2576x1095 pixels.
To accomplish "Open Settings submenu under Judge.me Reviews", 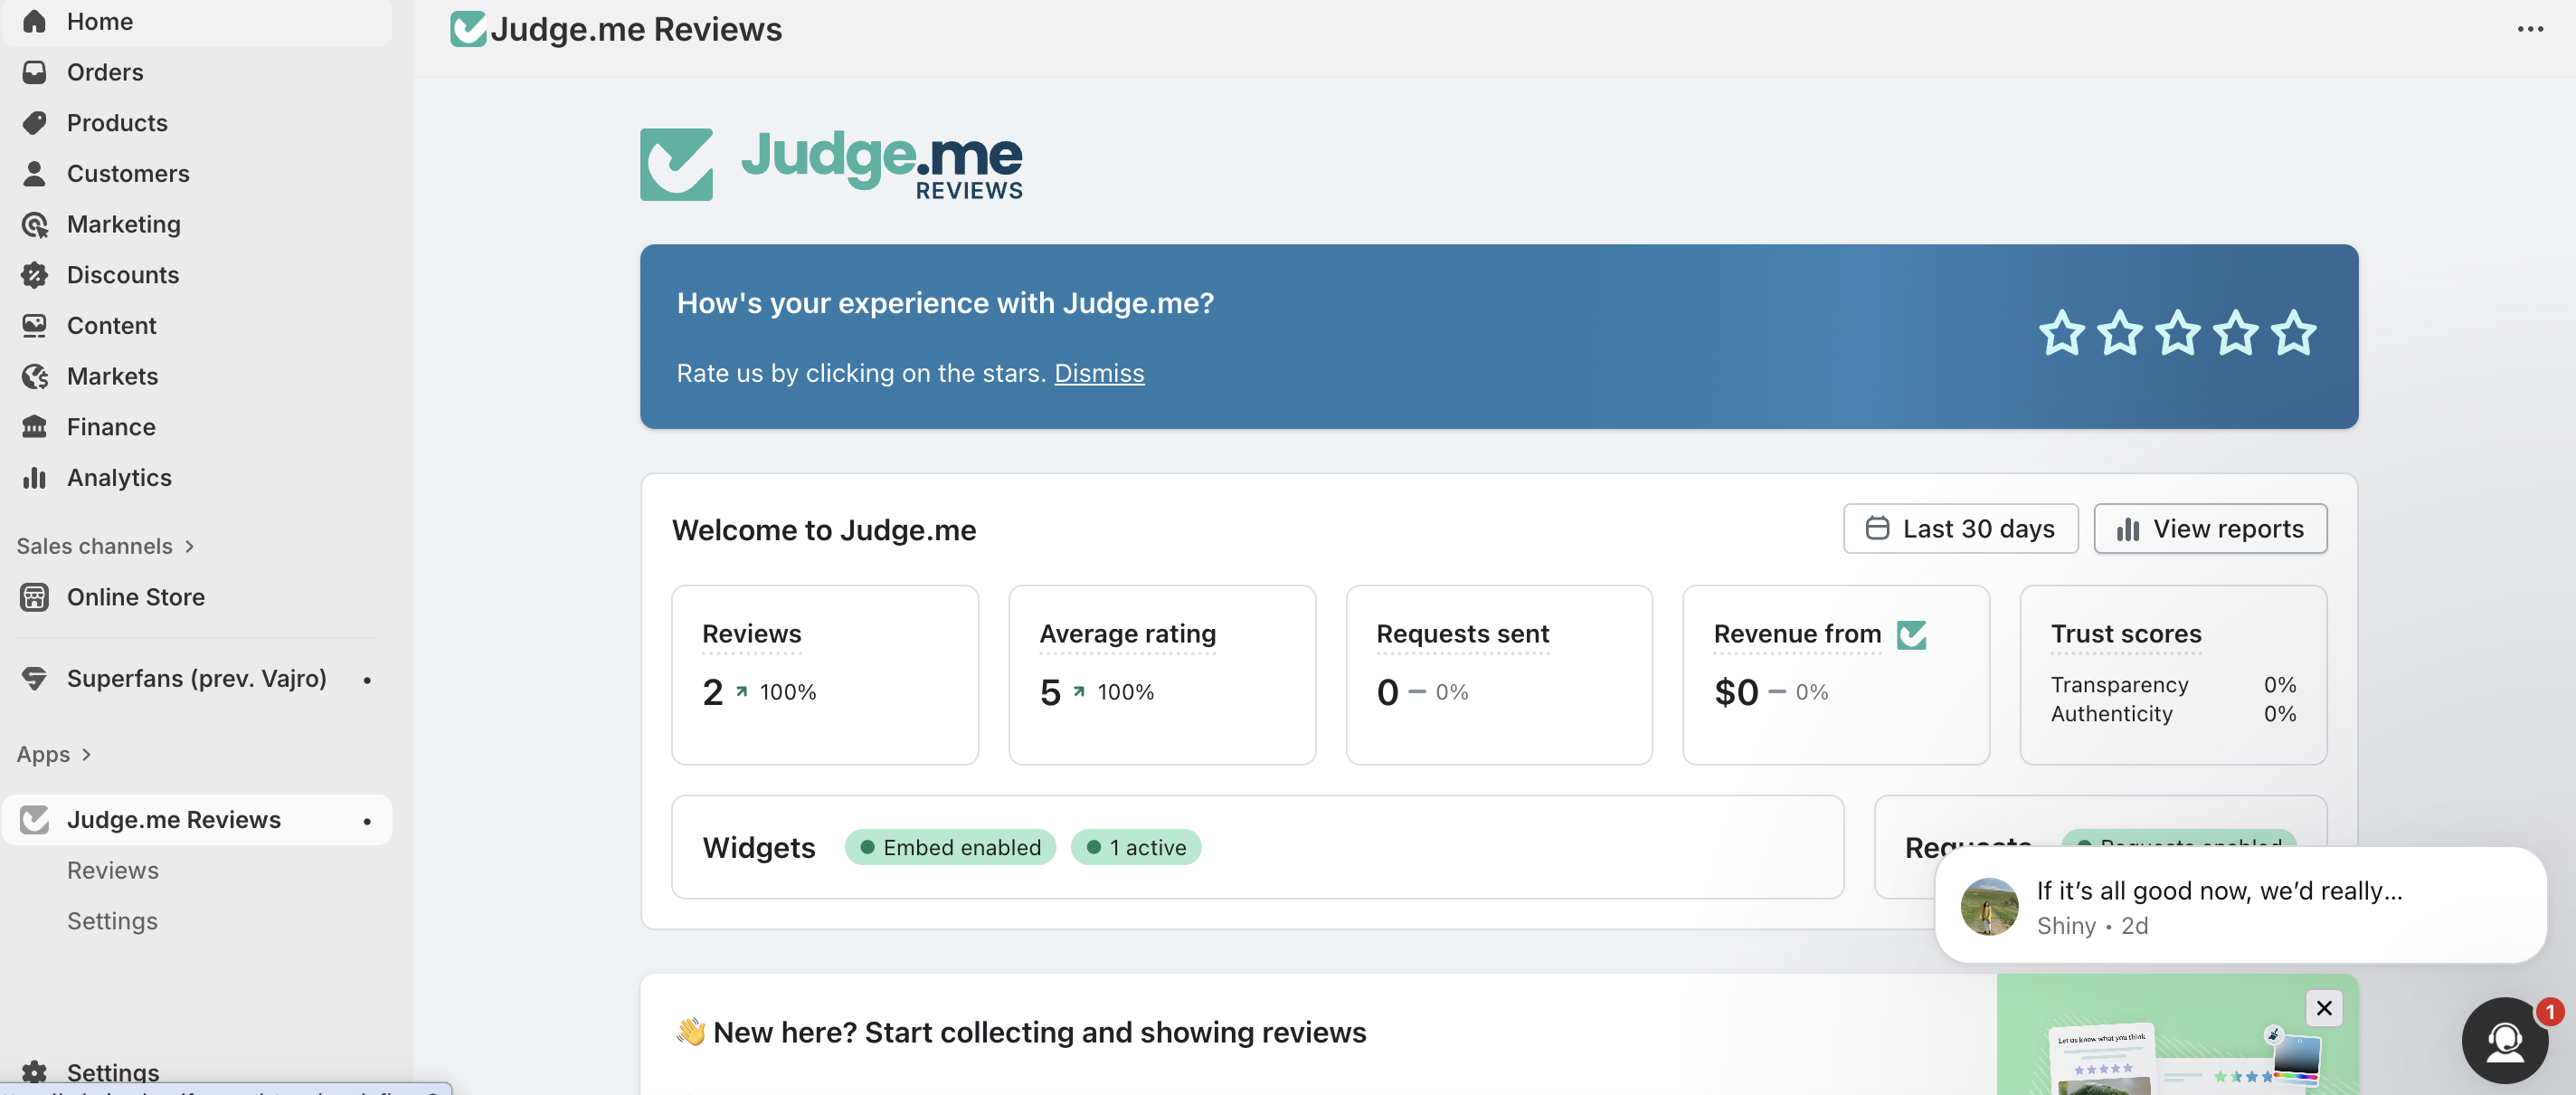I will point(112,921).
